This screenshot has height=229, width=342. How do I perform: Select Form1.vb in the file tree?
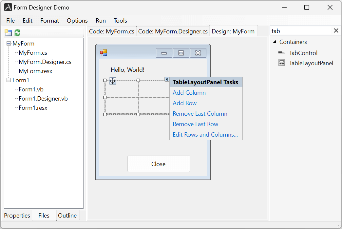[x=31, y=89]
